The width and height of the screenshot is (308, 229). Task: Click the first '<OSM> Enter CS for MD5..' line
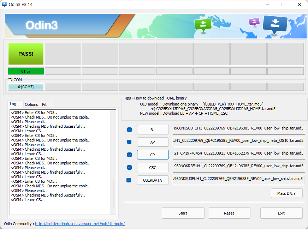coord(34,113)
